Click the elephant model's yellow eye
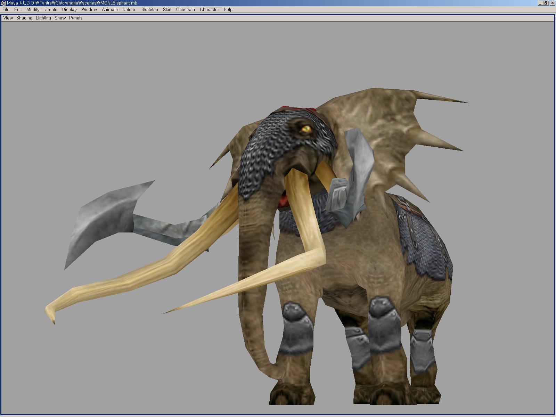 pyautogui.click(x=306, y=129)
